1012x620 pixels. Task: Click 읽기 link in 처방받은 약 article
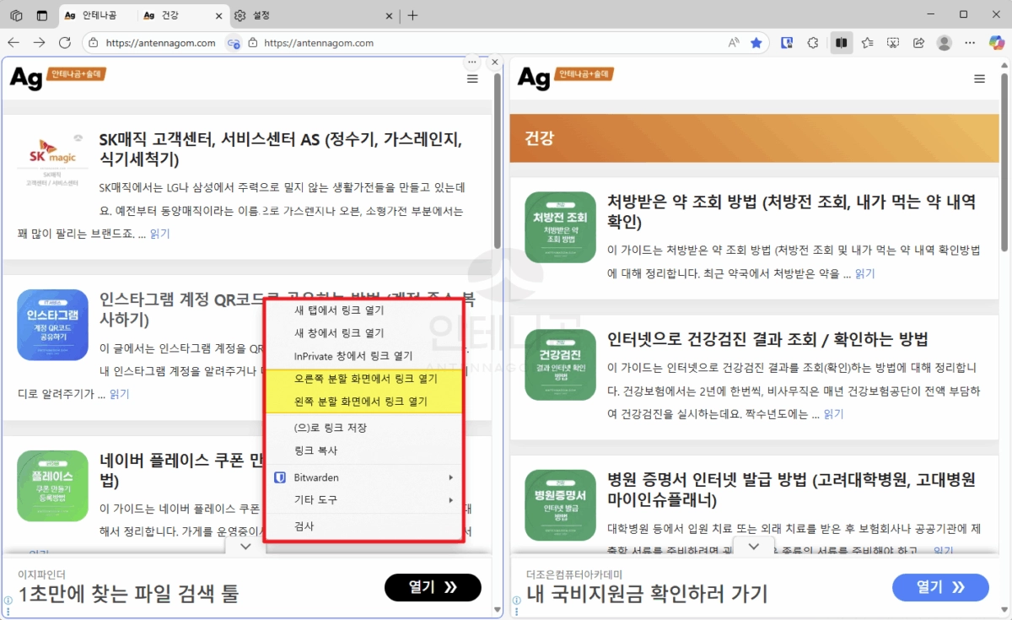tap(864, 274)
